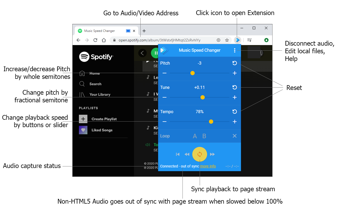Select the Music Speed Changer browser tab
Image resolution: width=339 pixels, height=211 pixels.
pyautogui.click(x=107, y=31)
